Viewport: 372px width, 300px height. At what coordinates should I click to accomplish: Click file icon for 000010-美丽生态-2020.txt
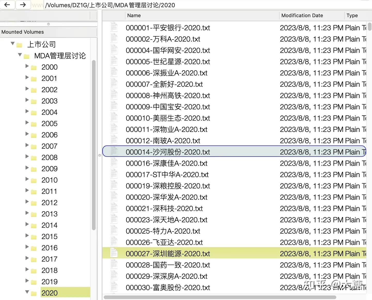tap(114, 117)
